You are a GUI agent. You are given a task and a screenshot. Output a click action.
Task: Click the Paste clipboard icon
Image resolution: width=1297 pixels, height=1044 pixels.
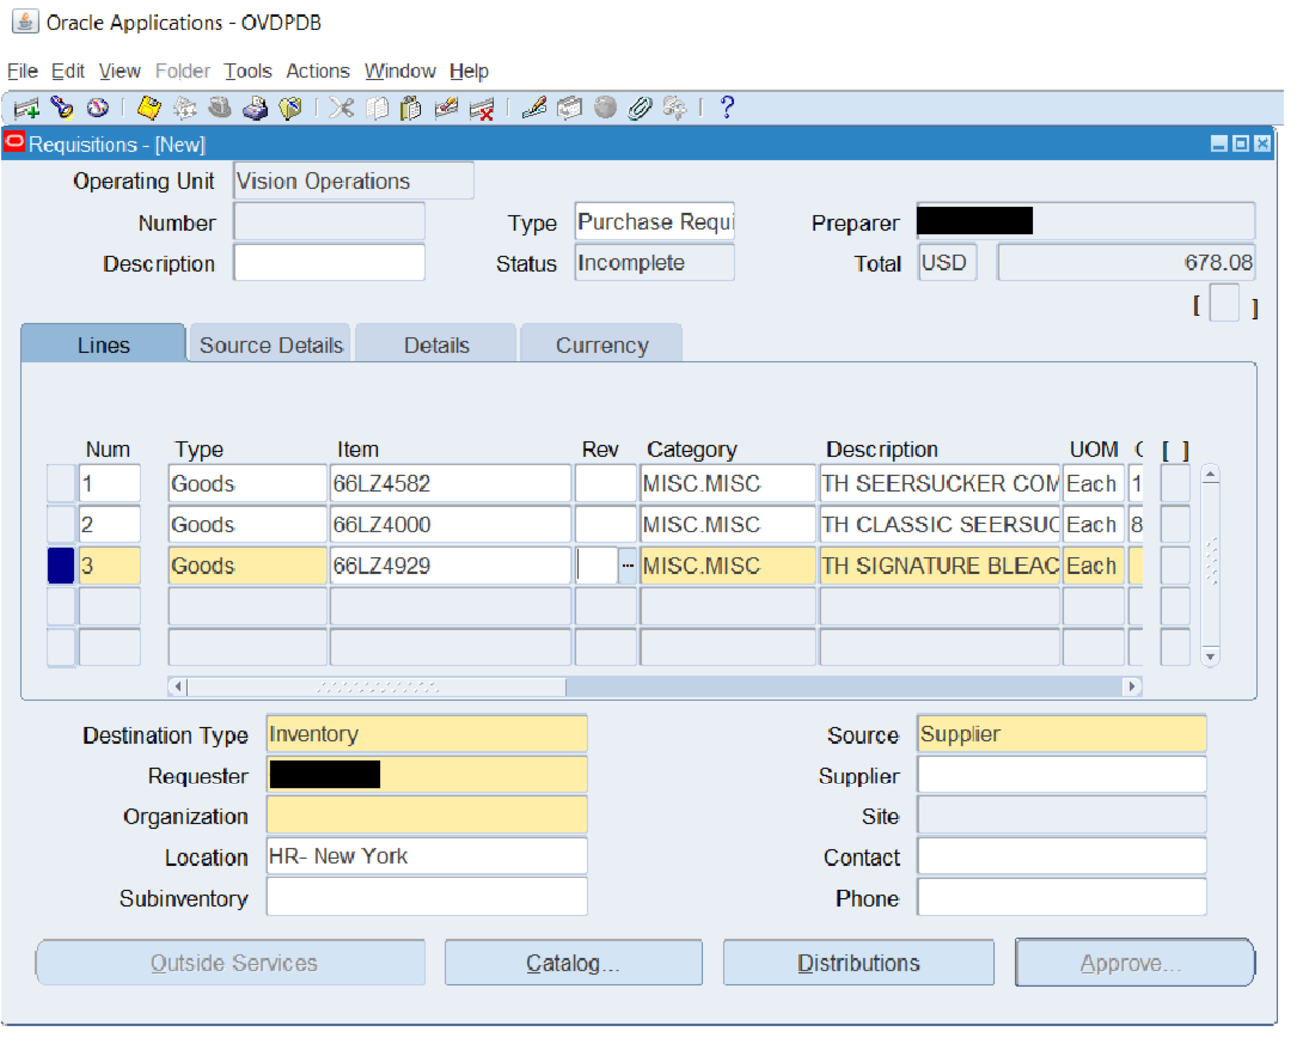click(x=410, y=108)
